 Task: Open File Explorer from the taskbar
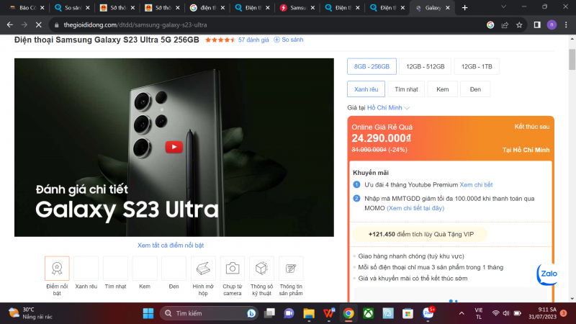point(309,313)
